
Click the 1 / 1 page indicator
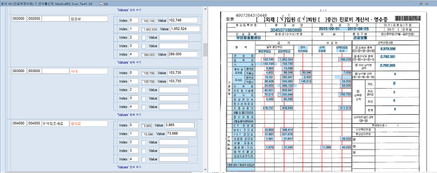click(323, 11)
